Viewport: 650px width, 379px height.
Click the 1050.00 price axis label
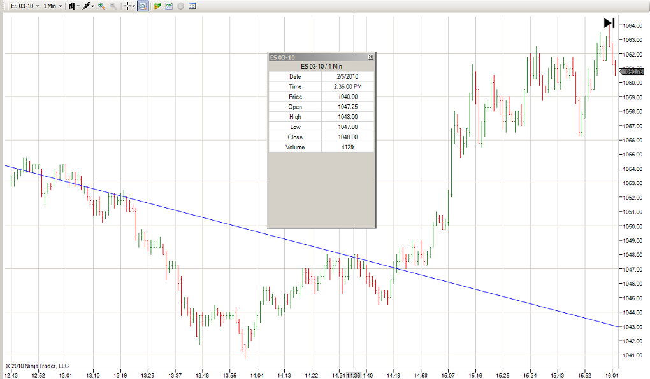[x=633, y=226]
